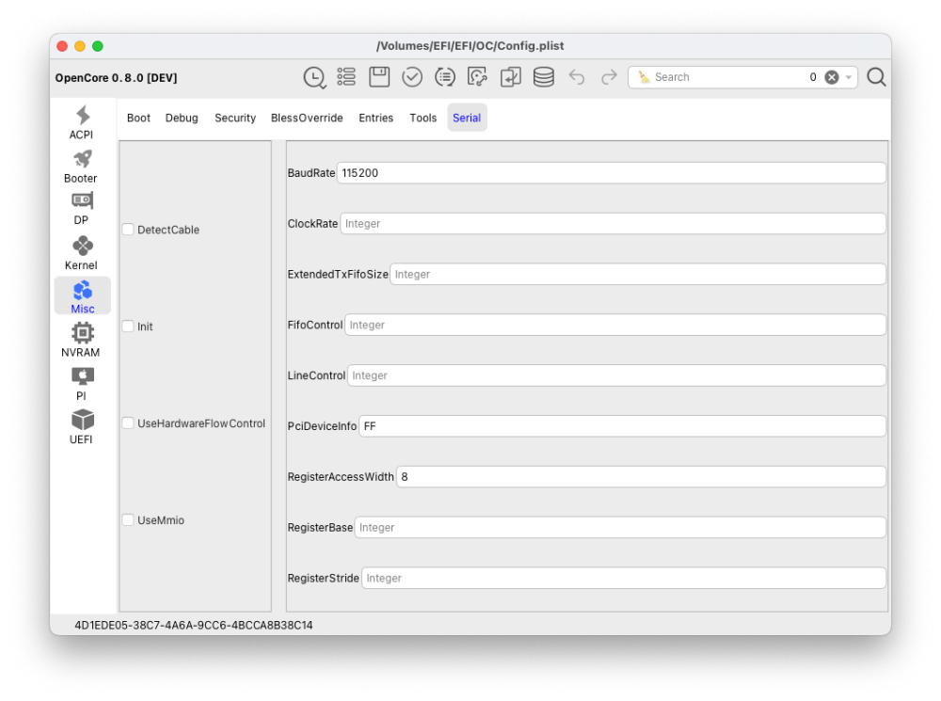Save the config with the floppy icon
Viewport: 941px width, 701px height.
point(379,77)
